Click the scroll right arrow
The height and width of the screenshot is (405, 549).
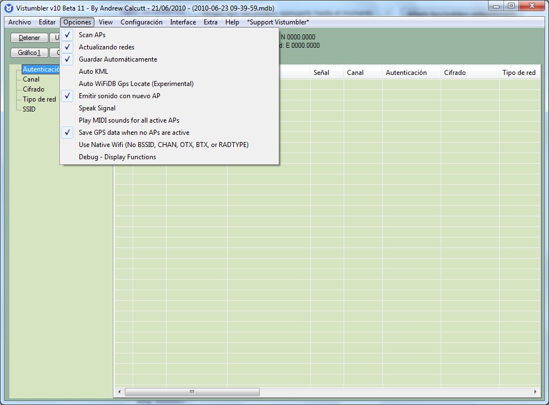tap(535, 392)
